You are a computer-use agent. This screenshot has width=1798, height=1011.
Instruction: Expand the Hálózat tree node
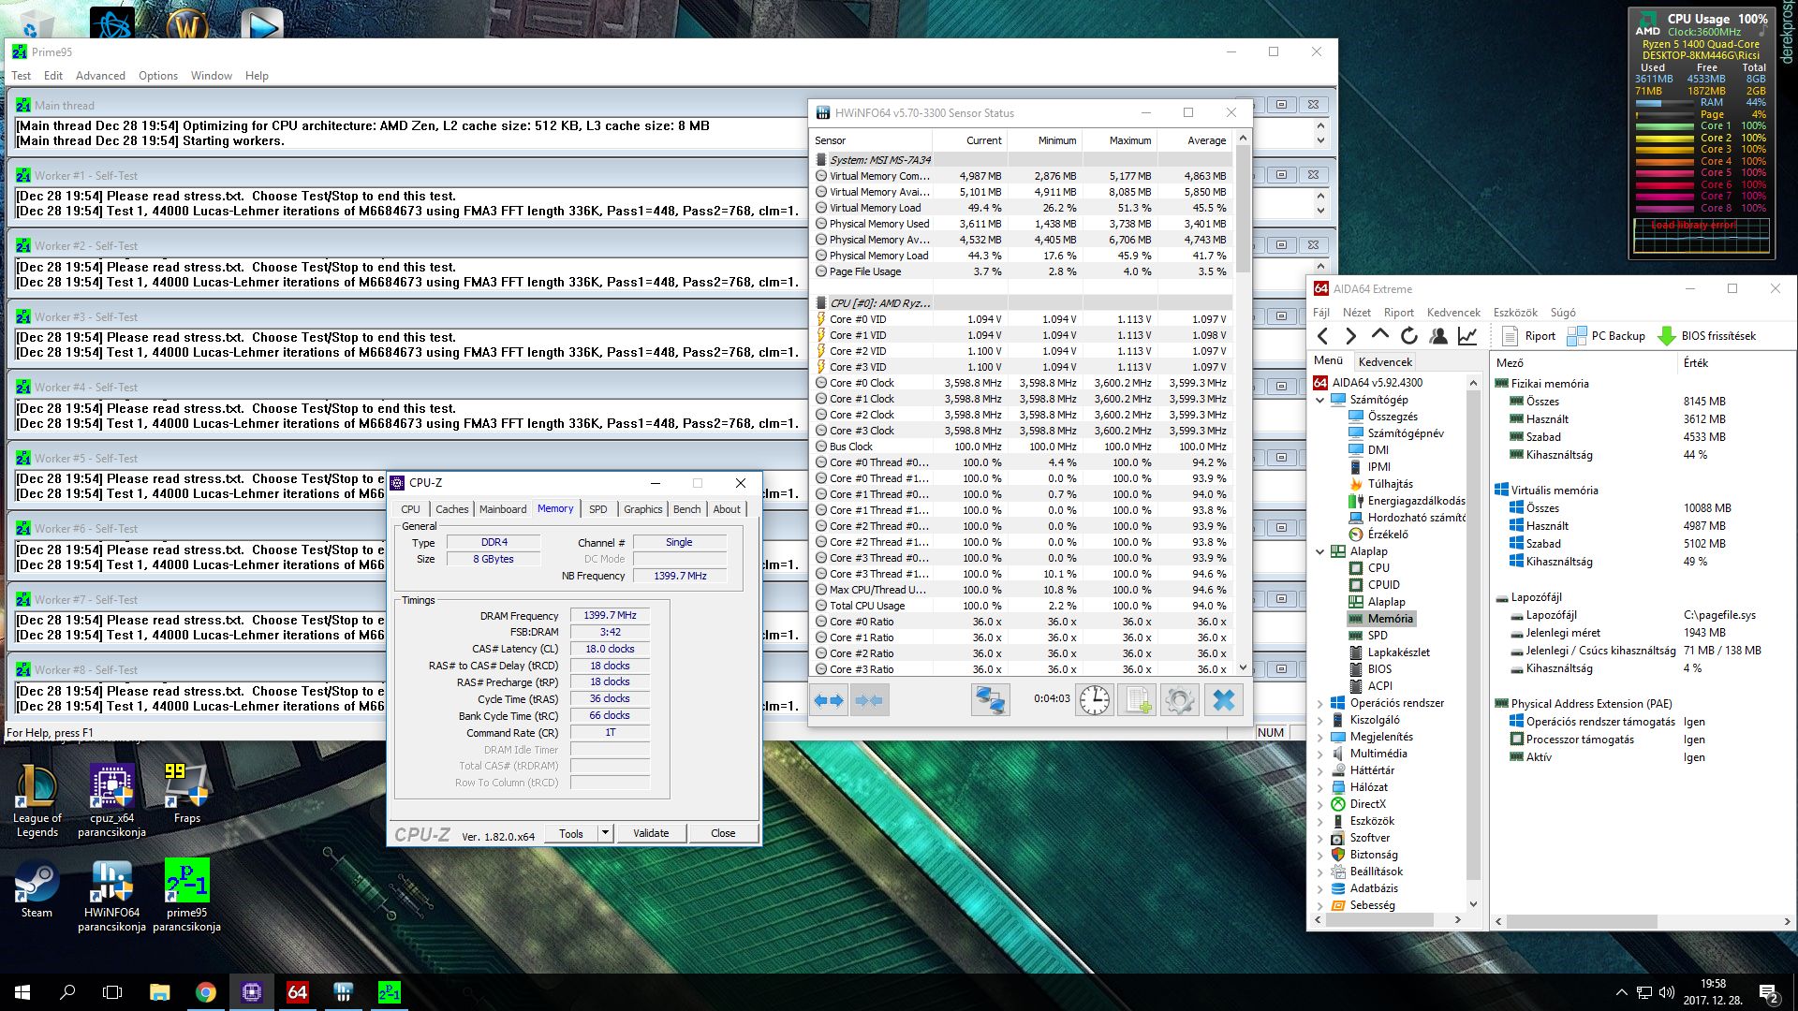pos(1320,787)
